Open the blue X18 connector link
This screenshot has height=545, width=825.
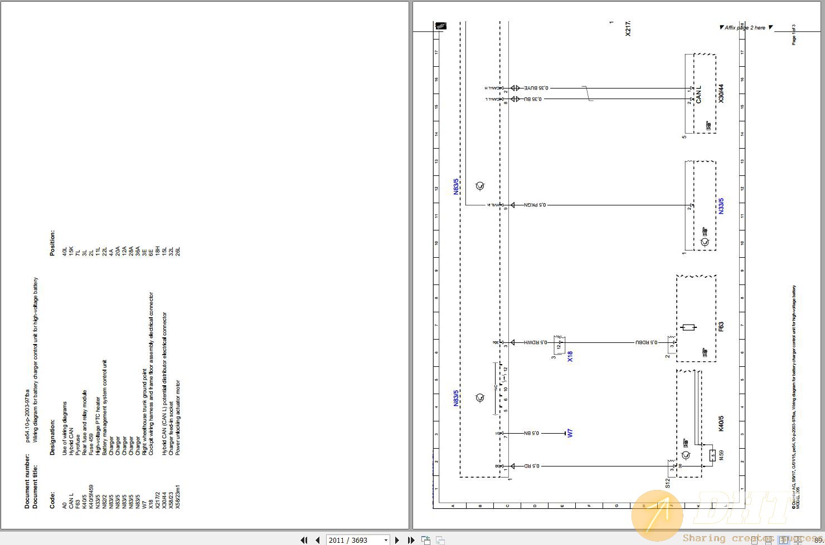pyautogui.click(x=570, y=356)
